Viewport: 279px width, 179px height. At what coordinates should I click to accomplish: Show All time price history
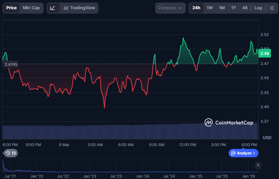pos(245,8)
